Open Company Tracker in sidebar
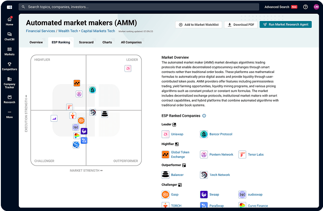The width and height of the screenshot is (323, 211). pyautogui.click(x=9, y=82)
